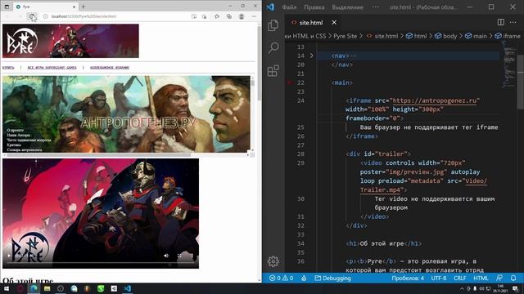This screenshot has height=294, width=524.
Task: Switch to VS Code on the taskbar
Action: pyautogui.click(x=128, y=288)
